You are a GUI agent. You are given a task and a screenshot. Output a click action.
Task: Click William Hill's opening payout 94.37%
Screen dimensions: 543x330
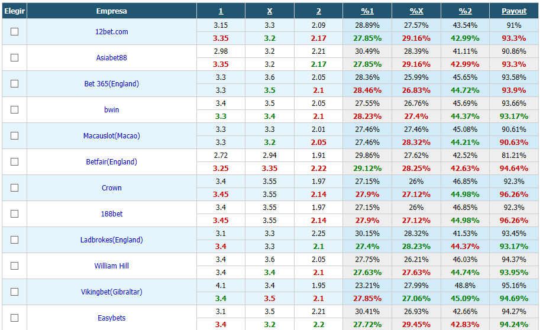click(514, 260)
